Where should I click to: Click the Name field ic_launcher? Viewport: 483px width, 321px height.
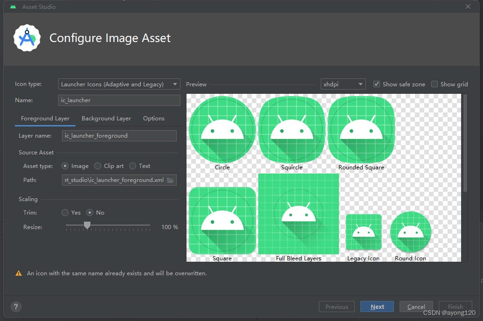pyautogui.click(x=119, y=100)
